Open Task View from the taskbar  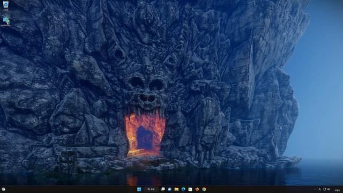(x=163, y=189)
